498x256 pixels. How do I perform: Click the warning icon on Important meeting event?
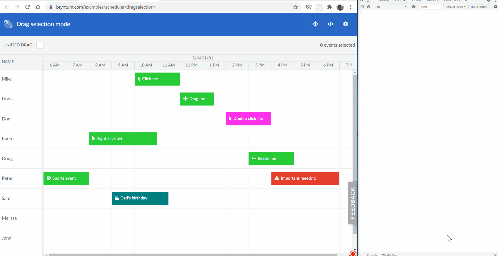277,179
